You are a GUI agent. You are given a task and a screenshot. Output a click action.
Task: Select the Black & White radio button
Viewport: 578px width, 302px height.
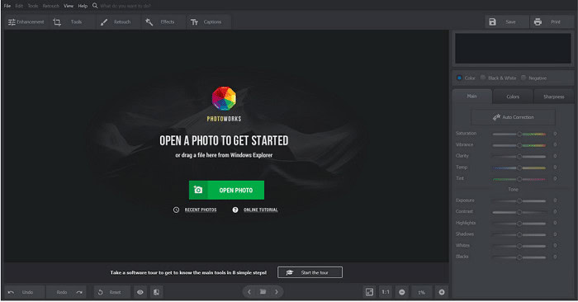(482, 78)
